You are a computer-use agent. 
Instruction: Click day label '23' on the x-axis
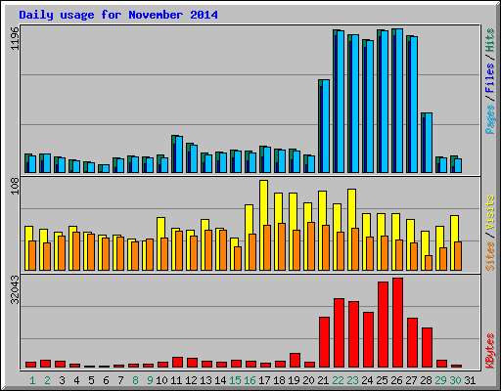click(352, 380)
